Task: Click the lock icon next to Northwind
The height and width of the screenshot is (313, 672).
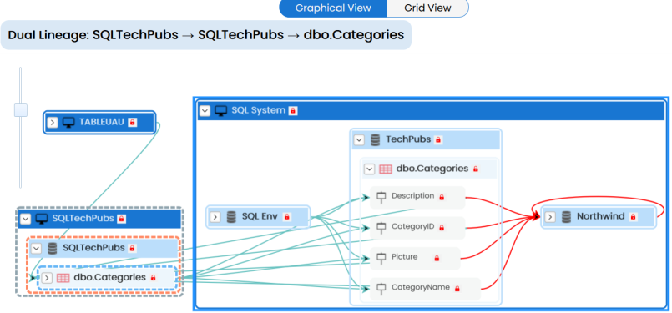Action: (x=633, y=217)
